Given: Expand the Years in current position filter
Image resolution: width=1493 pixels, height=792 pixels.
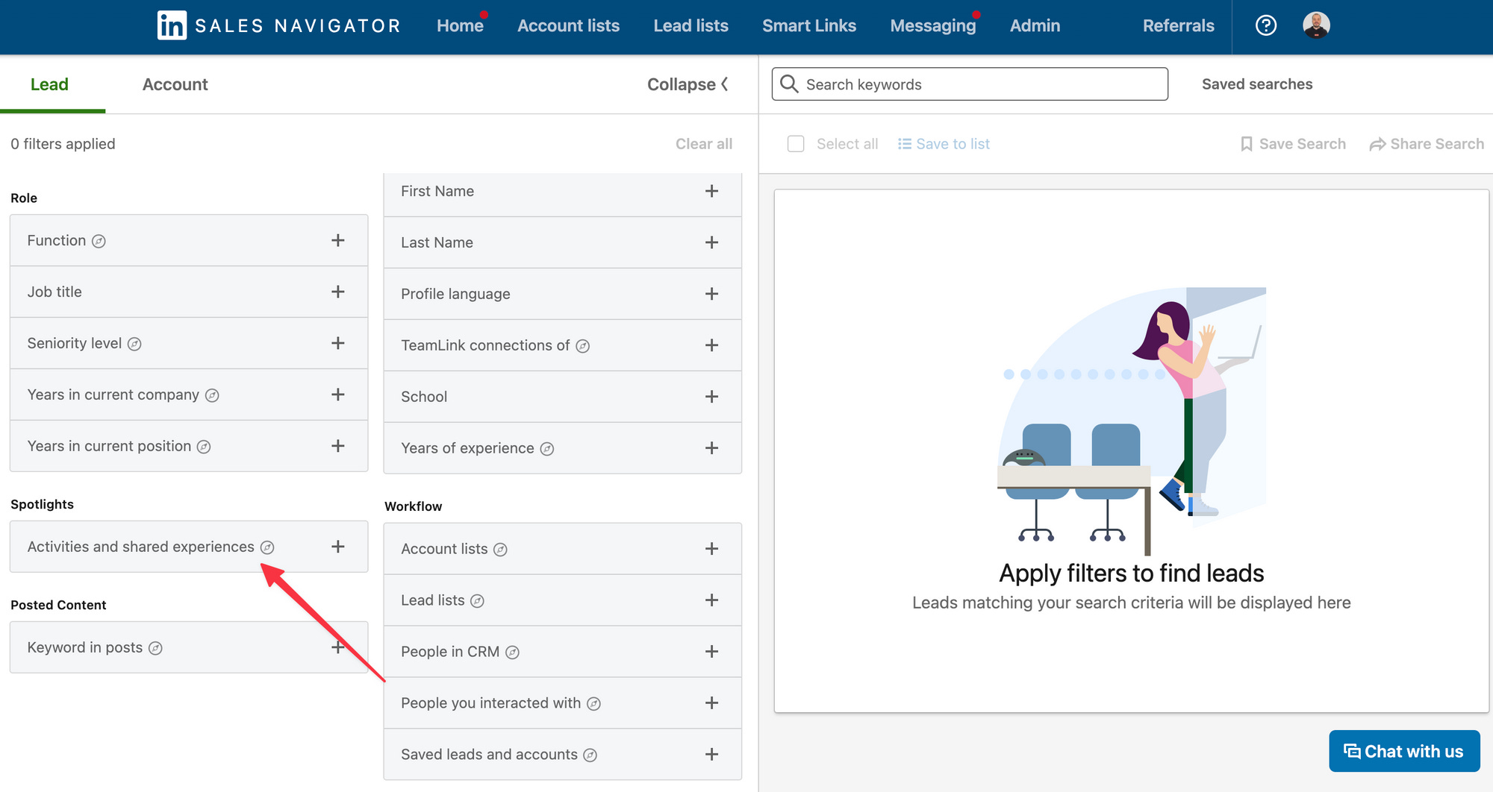Looking at the screenshot, I should [x=338, y=446].
